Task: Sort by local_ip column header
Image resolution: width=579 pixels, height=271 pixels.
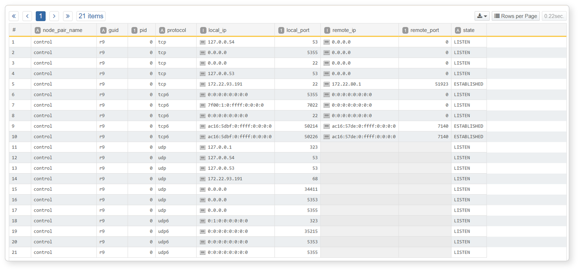Action: pyautogui.click(x=217, y=30)
